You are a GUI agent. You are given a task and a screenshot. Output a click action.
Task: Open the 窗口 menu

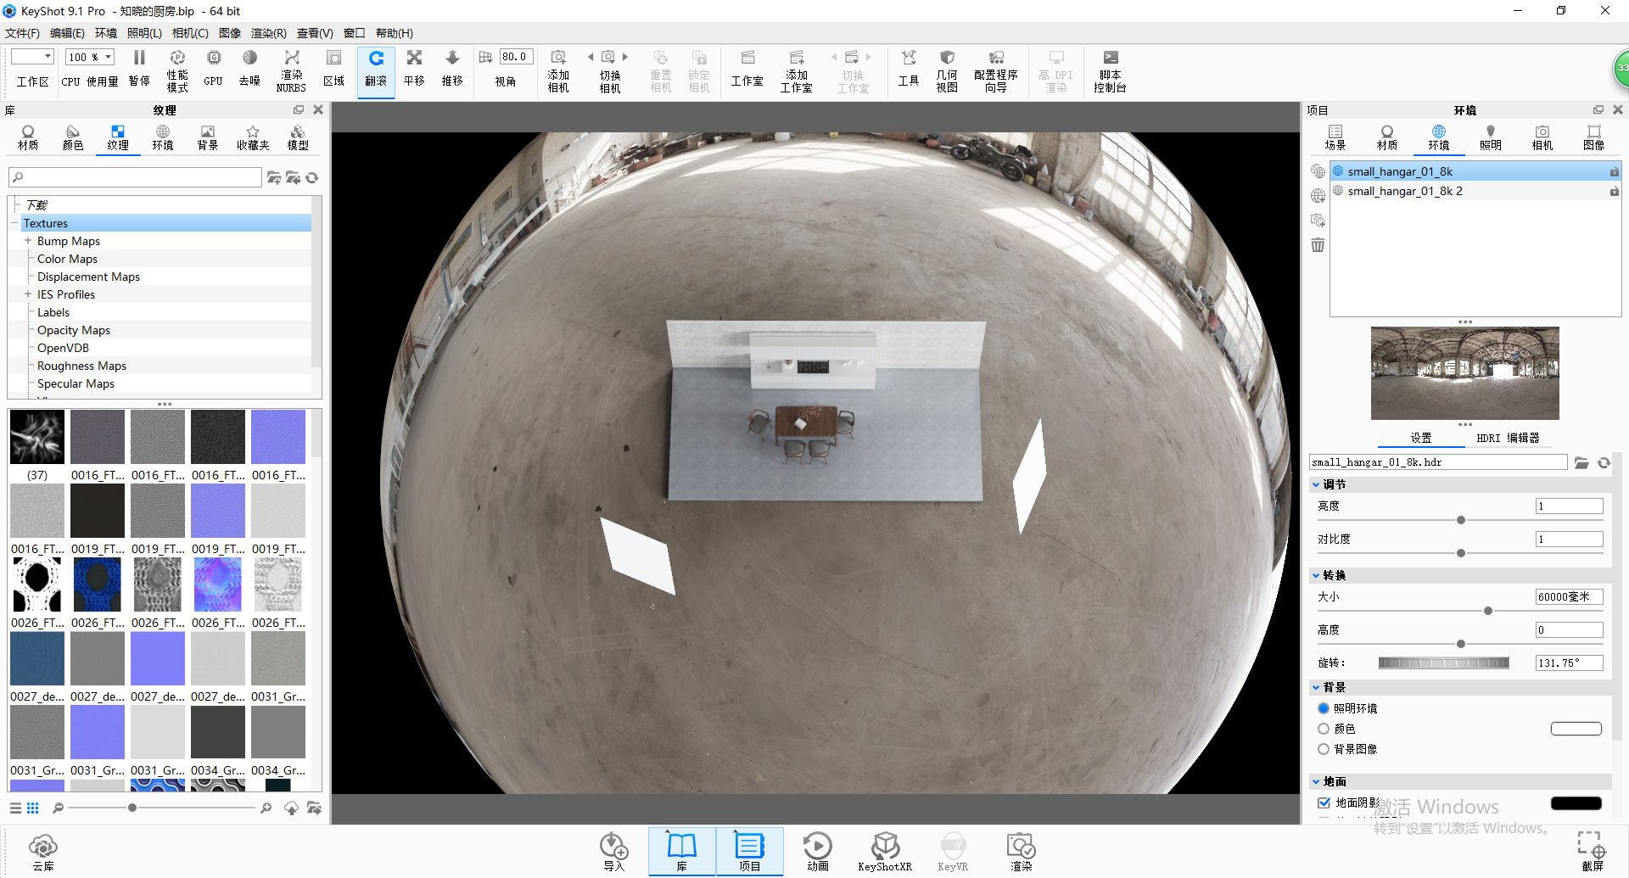(x=354, y=33)
